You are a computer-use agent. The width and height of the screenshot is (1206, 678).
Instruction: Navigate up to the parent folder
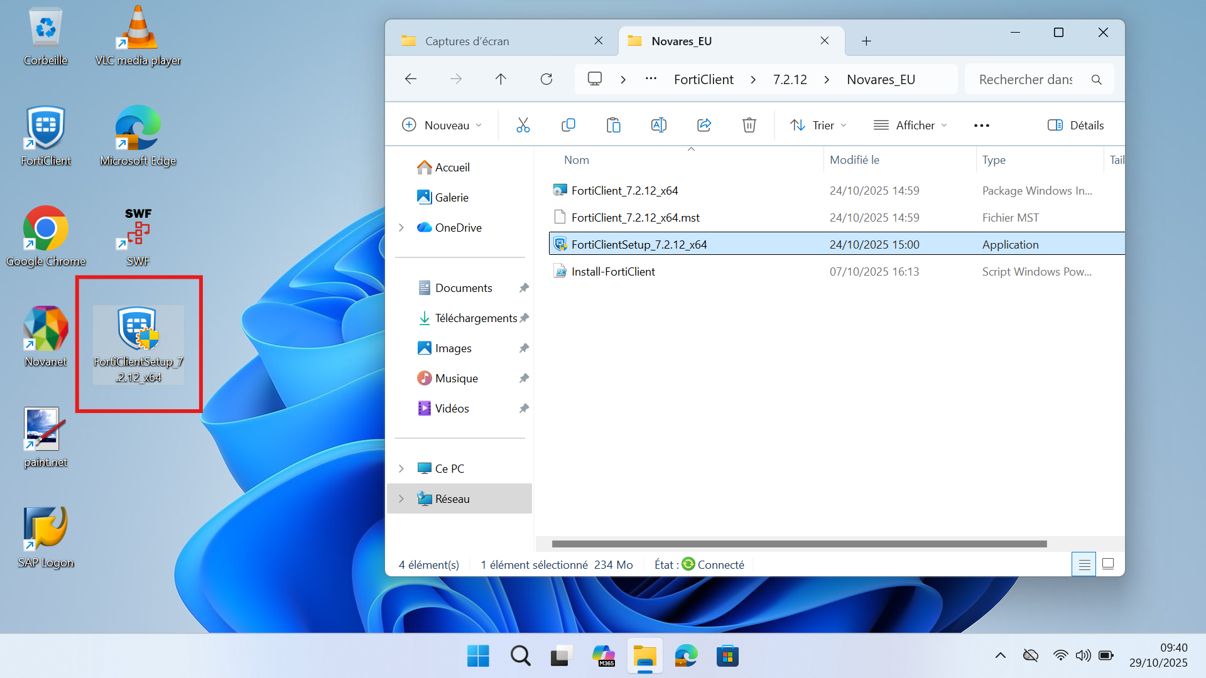tap(501, 79)
